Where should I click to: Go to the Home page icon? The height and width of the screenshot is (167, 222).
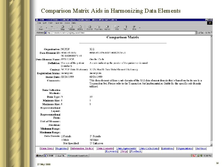click(80, 28)
